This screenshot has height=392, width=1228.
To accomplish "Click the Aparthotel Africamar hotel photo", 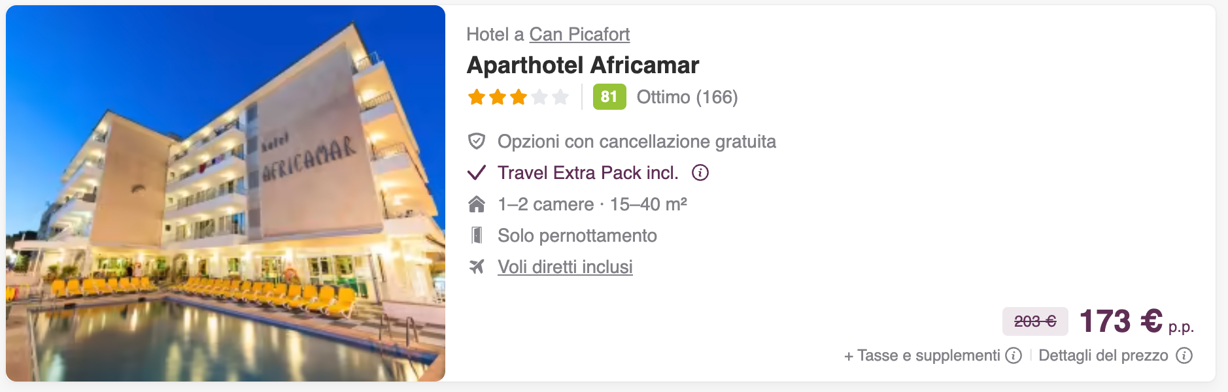I will coord(226,193).
